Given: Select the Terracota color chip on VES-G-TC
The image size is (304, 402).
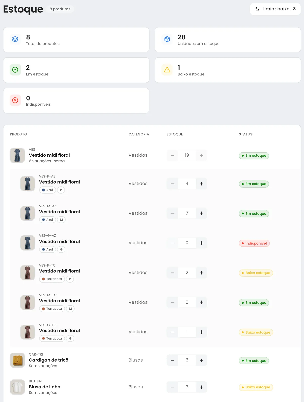Looking at the screenshot, I should pos(52,338).
